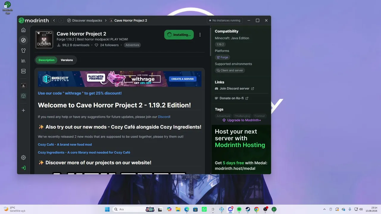The height and width of the screenshot is (214, 381).
Task: Open the weather widget on taskbar
Action: pyautogui.click(x=14, y=209)
